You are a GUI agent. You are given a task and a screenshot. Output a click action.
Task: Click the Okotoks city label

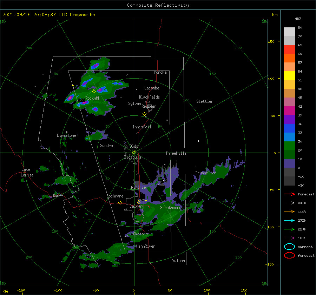coord(140,234)
